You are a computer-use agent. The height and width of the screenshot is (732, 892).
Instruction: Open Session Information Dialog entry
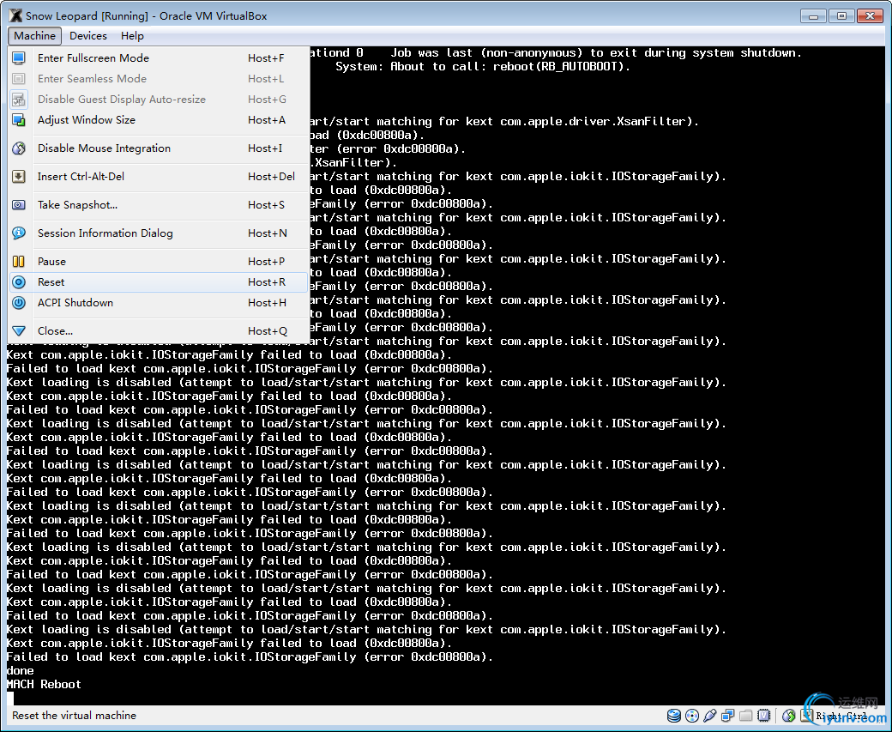pos(159,233)
